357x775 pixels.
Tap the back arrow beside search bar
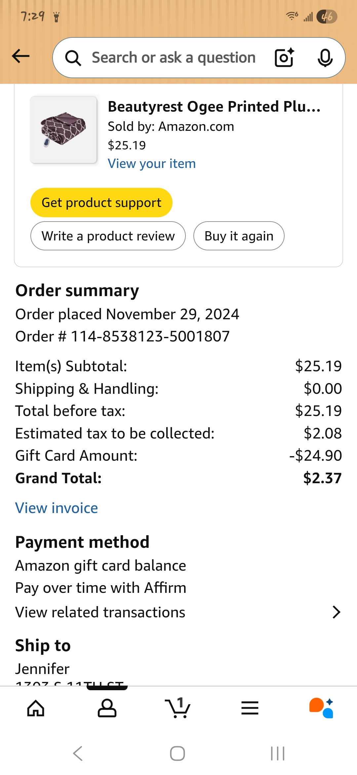click(20, 56)
